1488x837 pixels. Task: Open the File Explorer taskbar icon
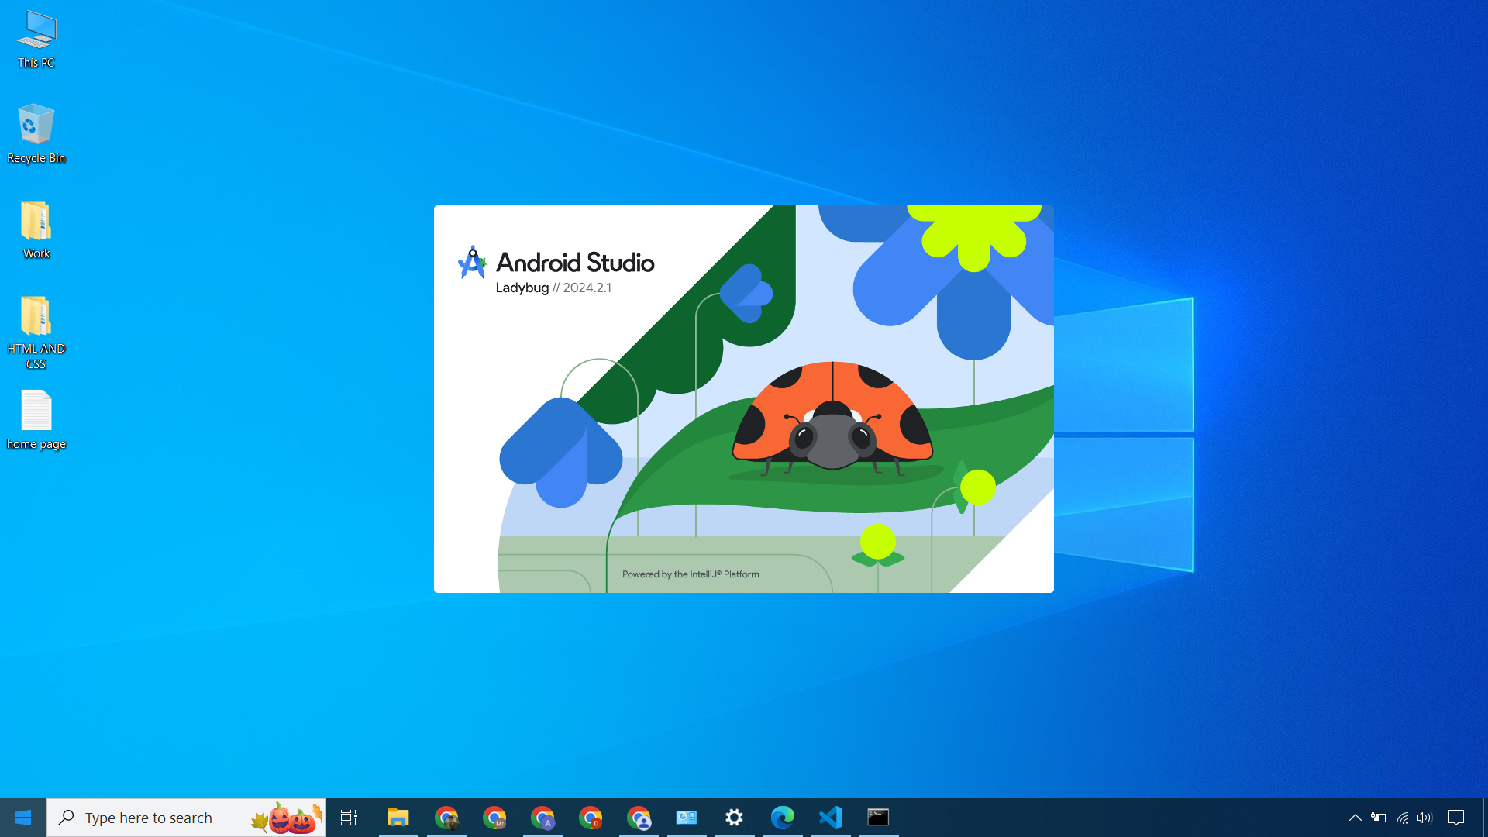pyautogui.click(x=398, y=818)
